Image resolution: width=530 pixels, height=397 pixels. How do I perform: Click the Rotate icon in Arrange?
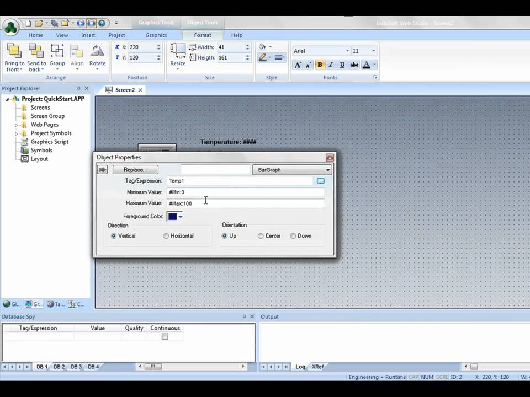tap(97, 51)
